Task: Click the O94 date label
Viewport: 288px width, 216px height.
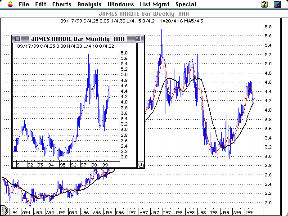Action: tap(26, 213)
